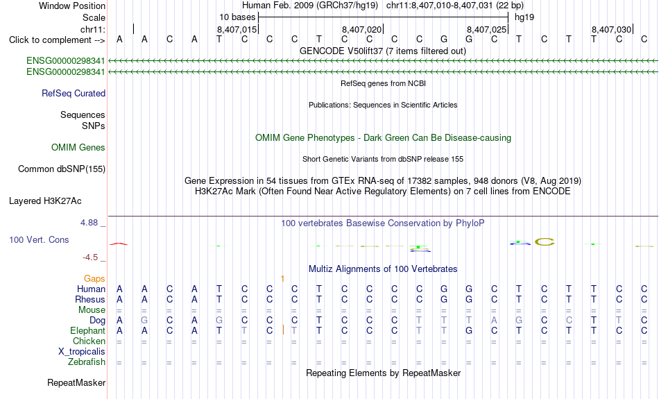Click the orange '1' gap count in Gaps row
This screenshot has height=399, width=659.
point(282,279)
